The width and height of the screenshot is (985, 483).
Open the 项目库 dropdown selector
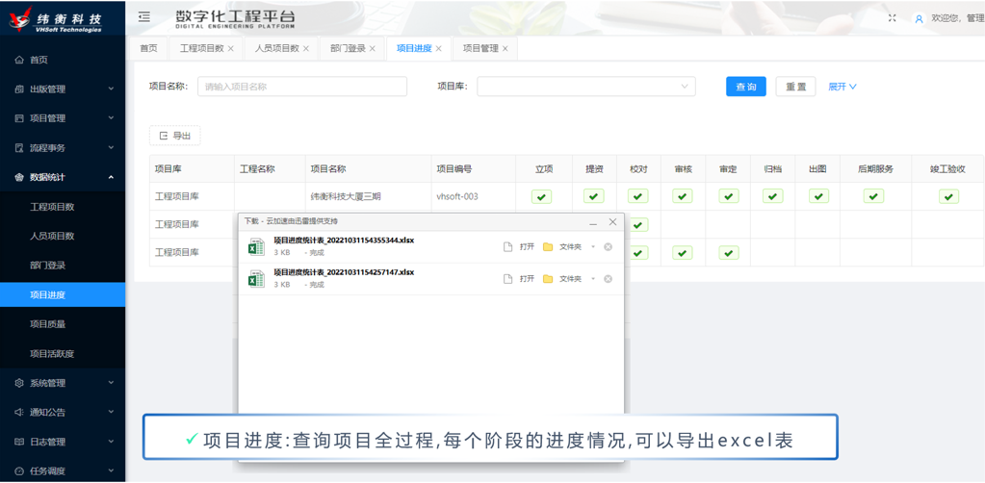(586, 87)
